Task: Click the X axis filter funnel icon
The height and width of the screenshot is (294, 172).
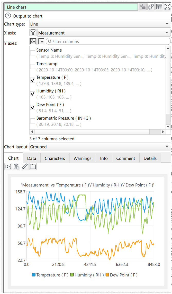Action: coord(33,33)
